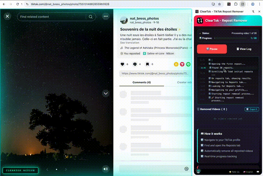Click the CLEARTOK ACTIVE badge
Viewport: 263px width, 176px height.
tap(20, 171)
